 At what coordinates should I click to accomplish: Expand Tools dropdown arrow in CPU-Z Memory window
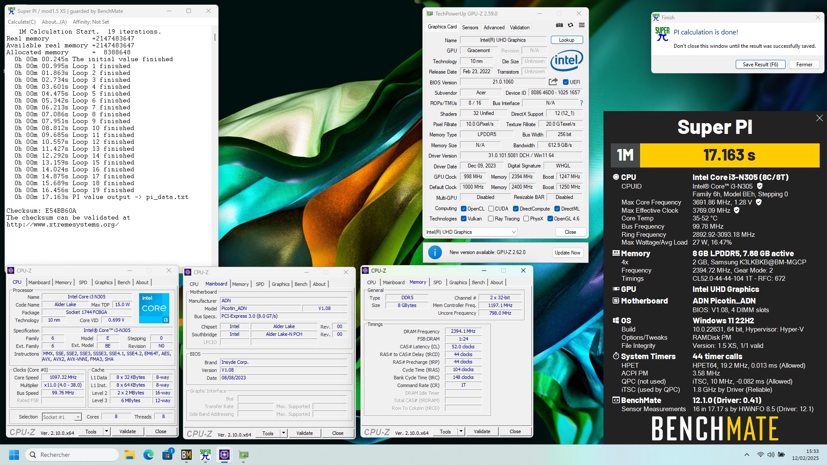pyautogui.click(x=461, y=431)
